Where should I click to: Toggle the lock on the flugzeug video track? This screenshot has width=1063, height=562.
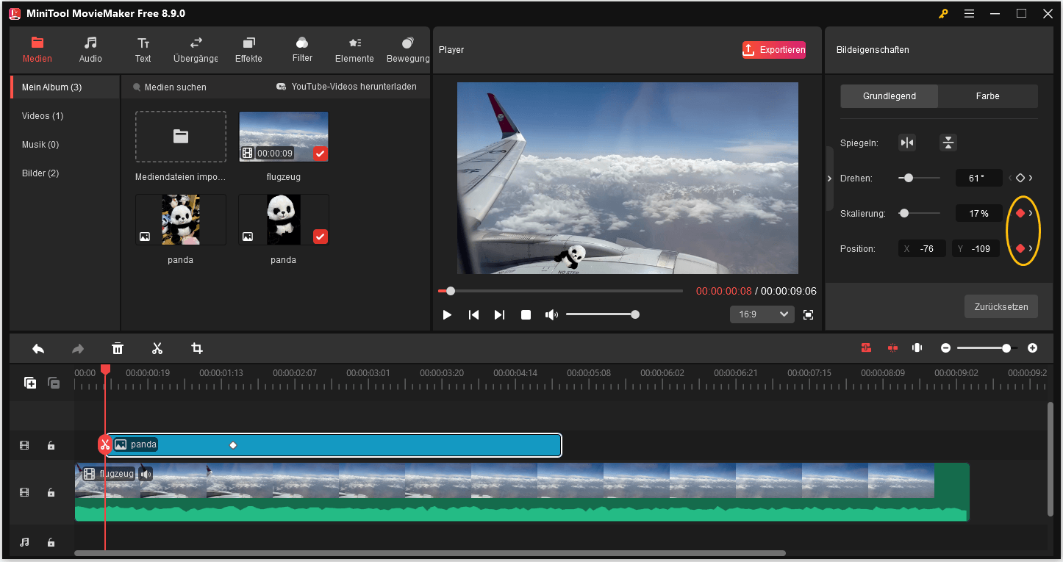pyautogui.click(x=51, y=492)
